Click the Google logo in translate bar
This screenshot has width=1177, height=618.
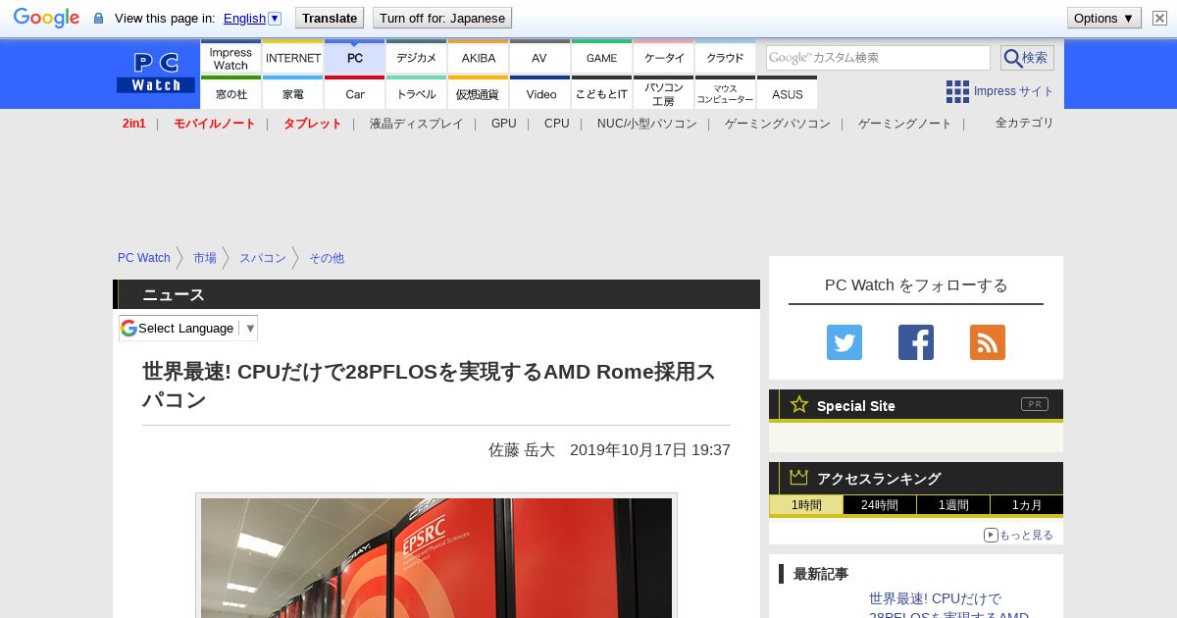[46, 18]
